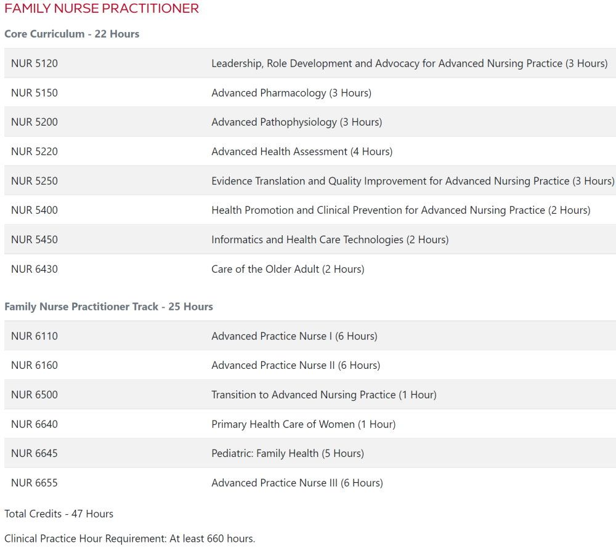This screenshot has width=616, height=548.
Task: Click course code NUR 5450
Action: click(x=34, y=240)
